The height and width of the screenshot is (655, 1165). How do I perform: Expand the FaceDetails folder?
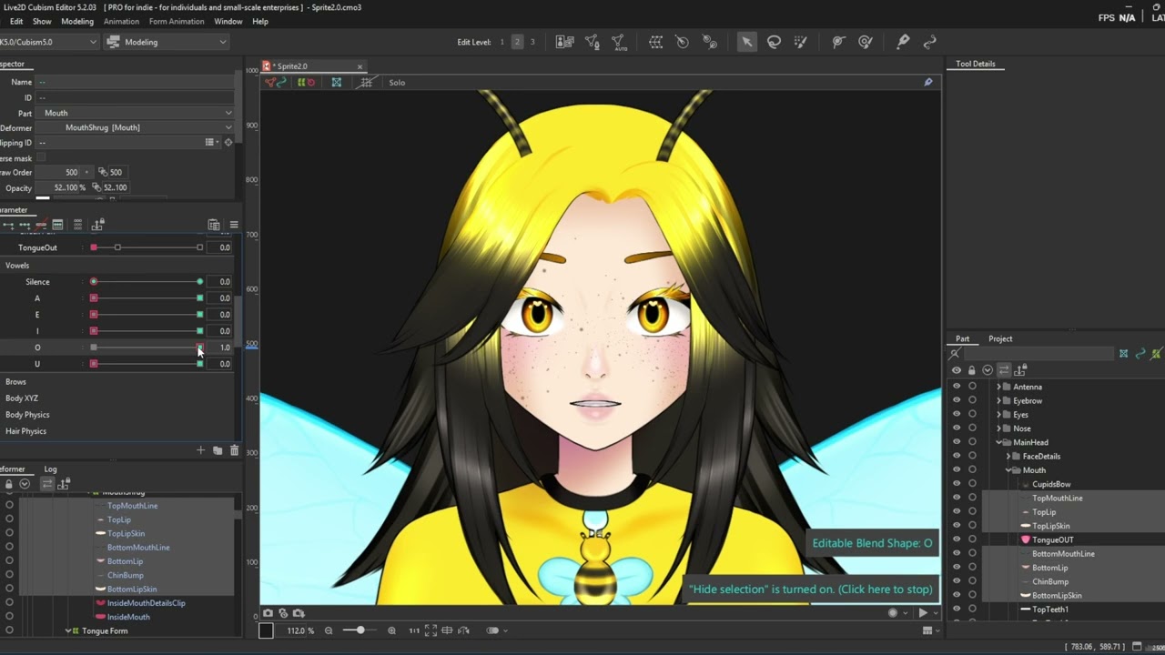[x=1008, y=457]
